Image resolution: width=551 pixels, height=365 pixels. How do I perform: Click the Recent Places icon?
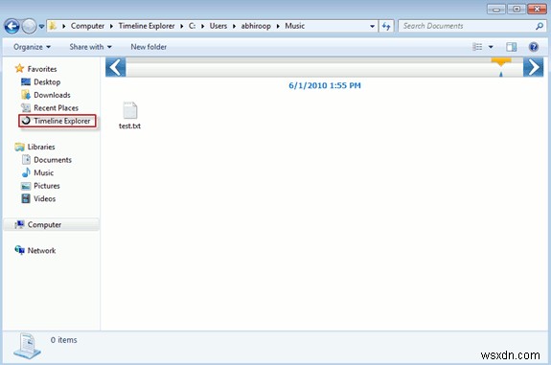(x=26, y=107)
